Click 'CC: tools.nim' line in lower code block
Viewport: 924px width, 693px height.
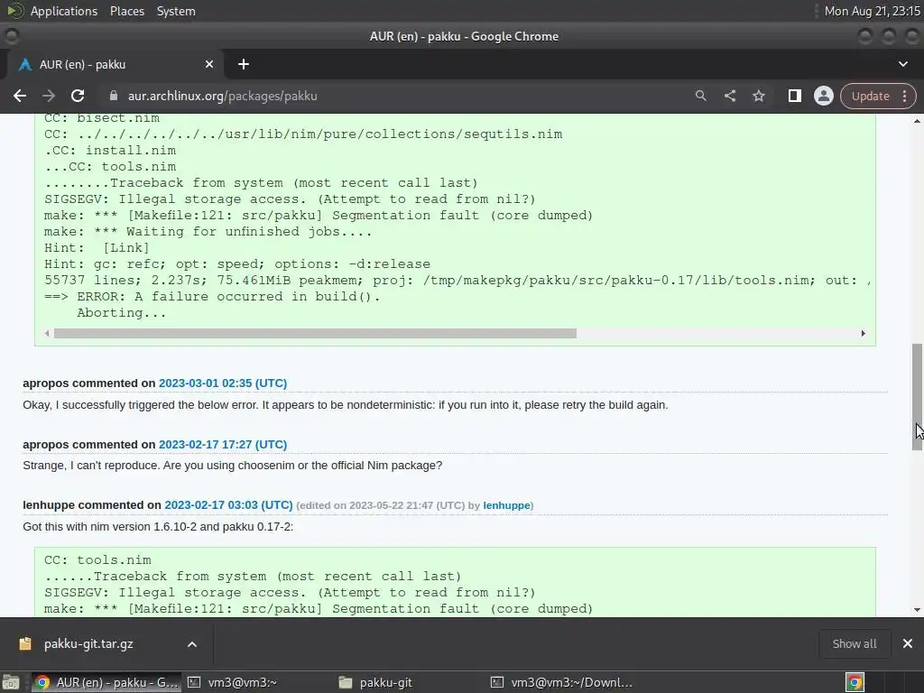click(97, 559)
